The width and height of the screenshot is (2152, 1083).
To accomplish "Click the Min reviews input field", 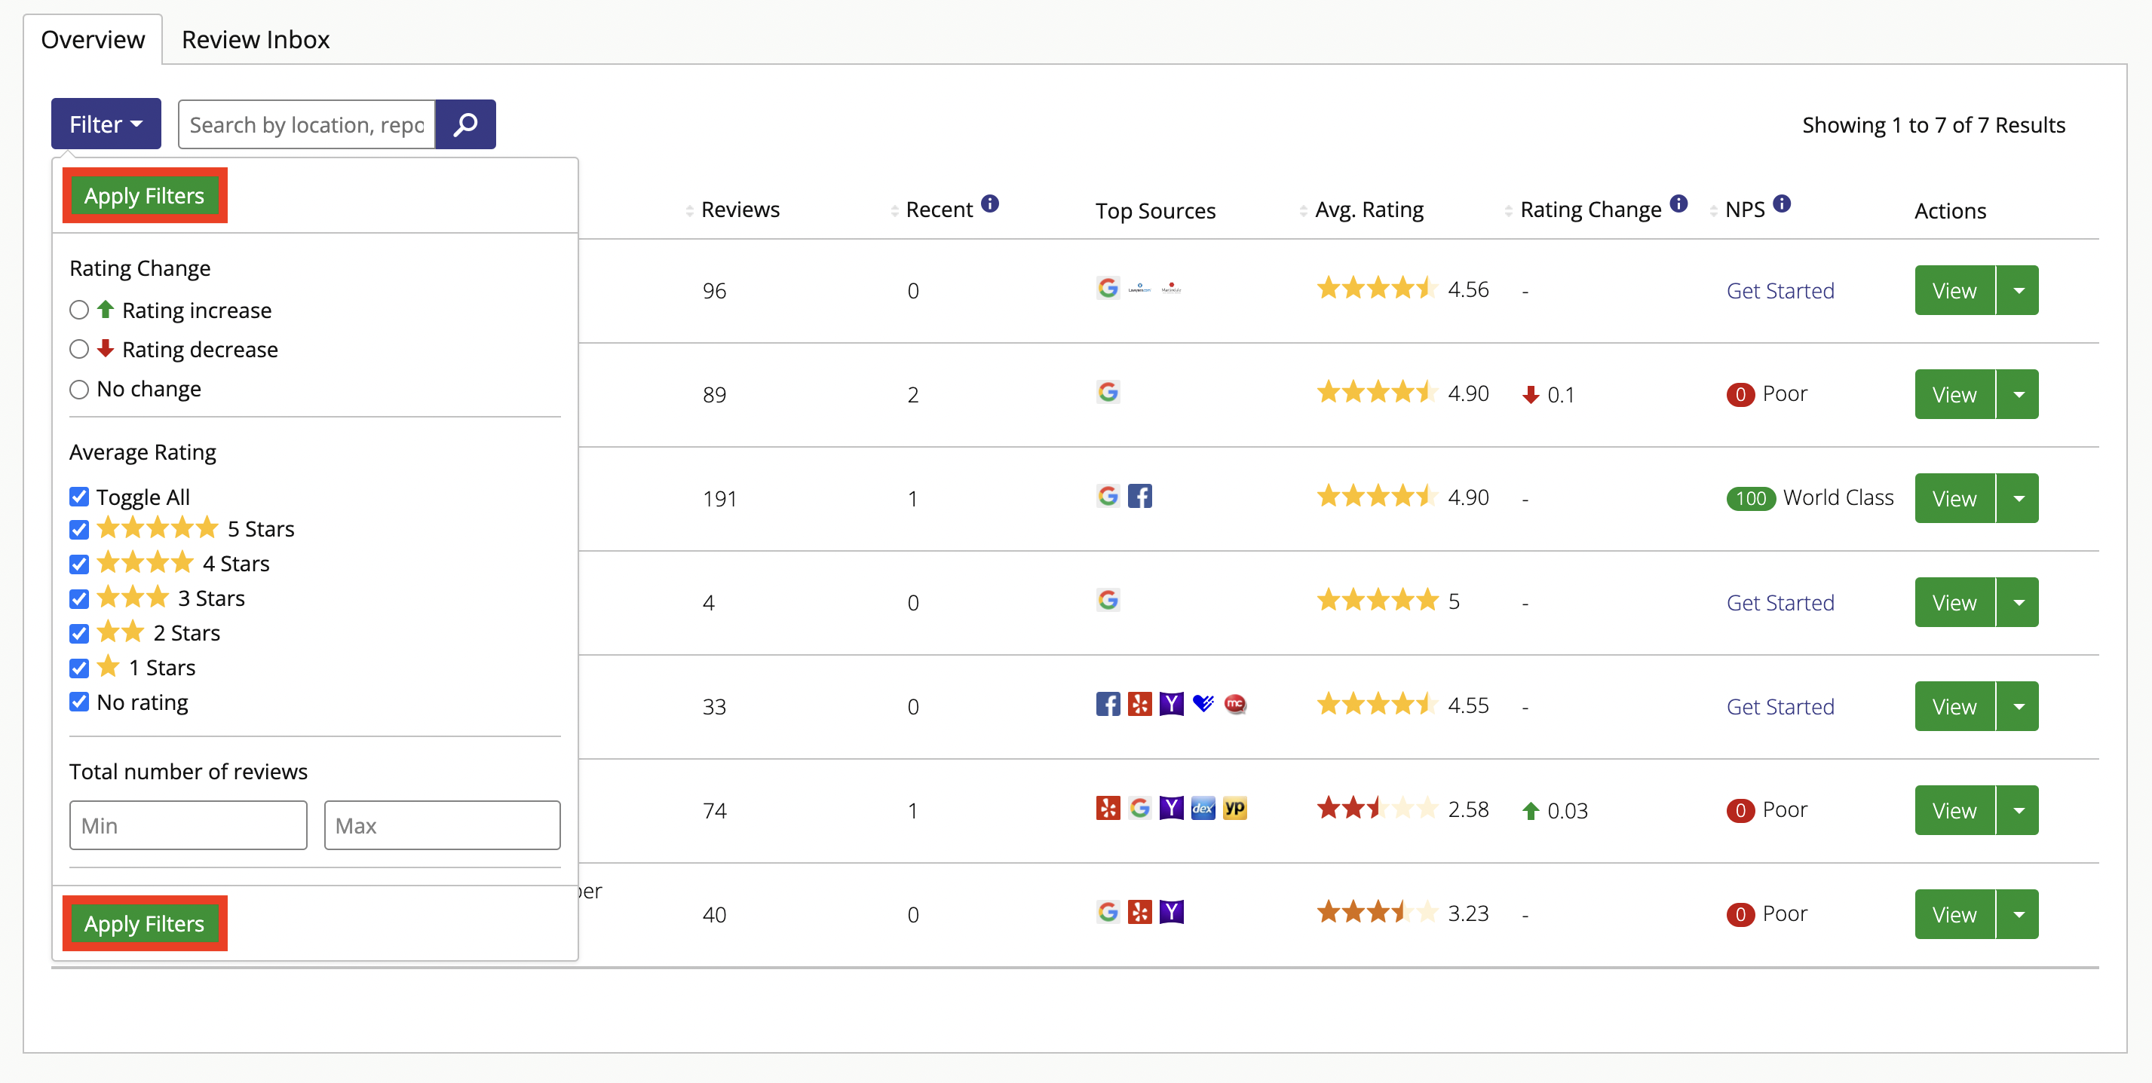I will [188, 825].
